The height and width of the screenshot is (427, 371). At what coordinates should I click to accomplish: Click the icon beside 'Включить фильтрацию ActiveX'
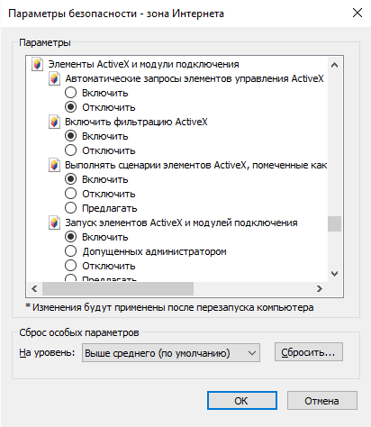54,122
